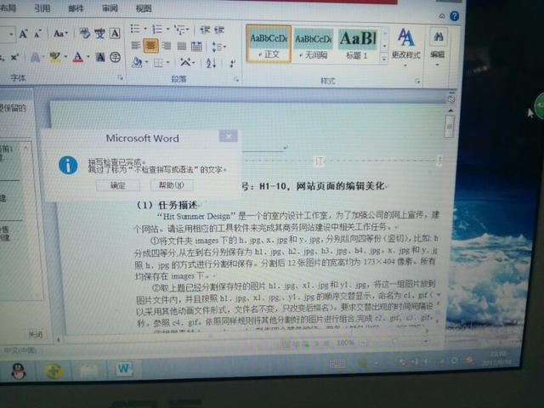Click the Asian Layout icon

tap(185, 62)
